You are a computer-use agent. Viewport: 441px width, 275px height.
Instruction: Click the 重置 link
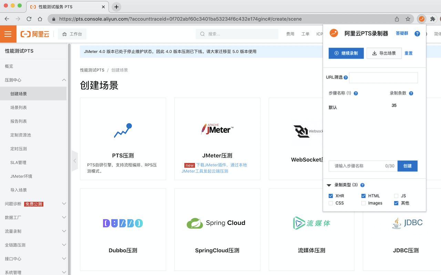point(409,53)
